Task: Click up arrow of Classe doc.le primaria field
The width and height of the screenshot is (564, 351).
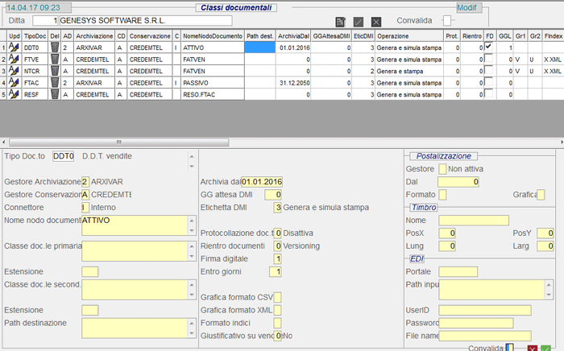Action: pyautogui.click(x=192, y=246)
